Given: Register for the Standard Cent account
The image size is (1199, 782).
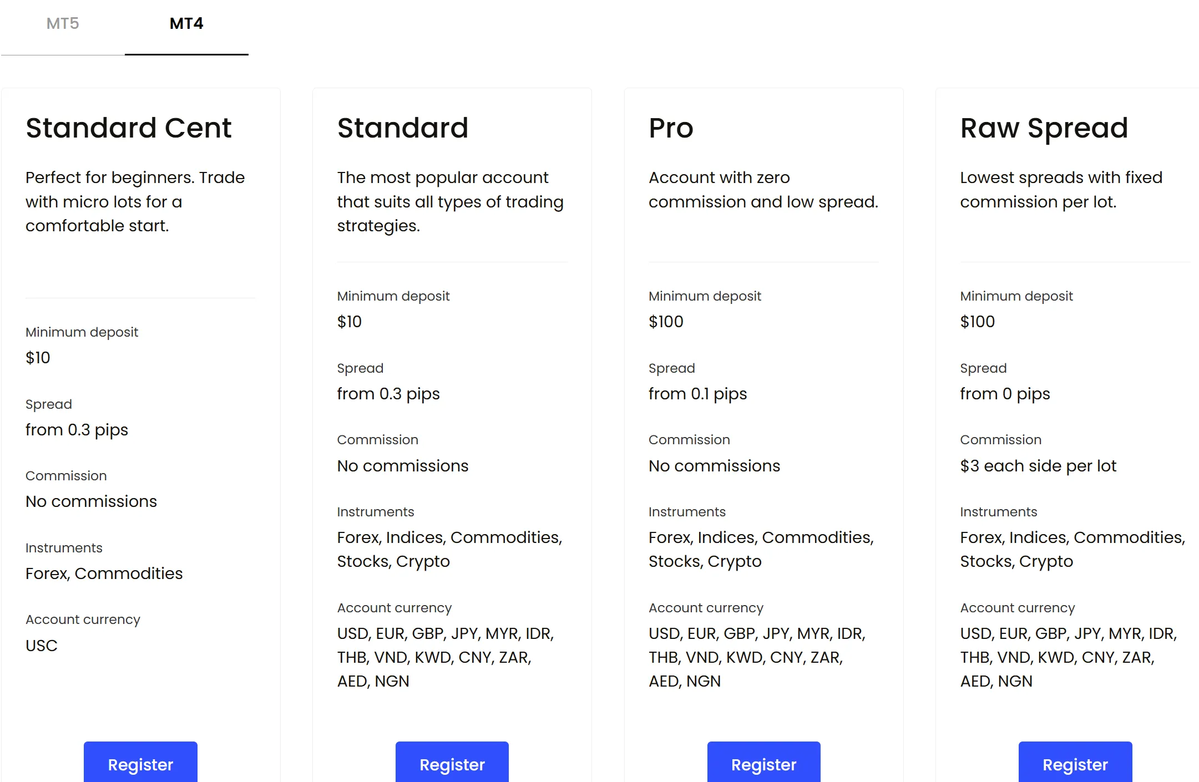Looking at the screenshot, I should 140,764.
